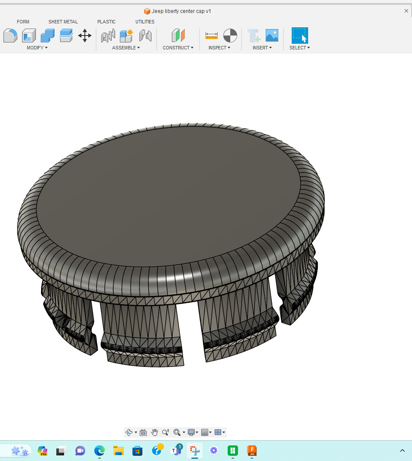Click the Jeep liberty center cap v1 title
412x461 pixels.
pos(181,11)
